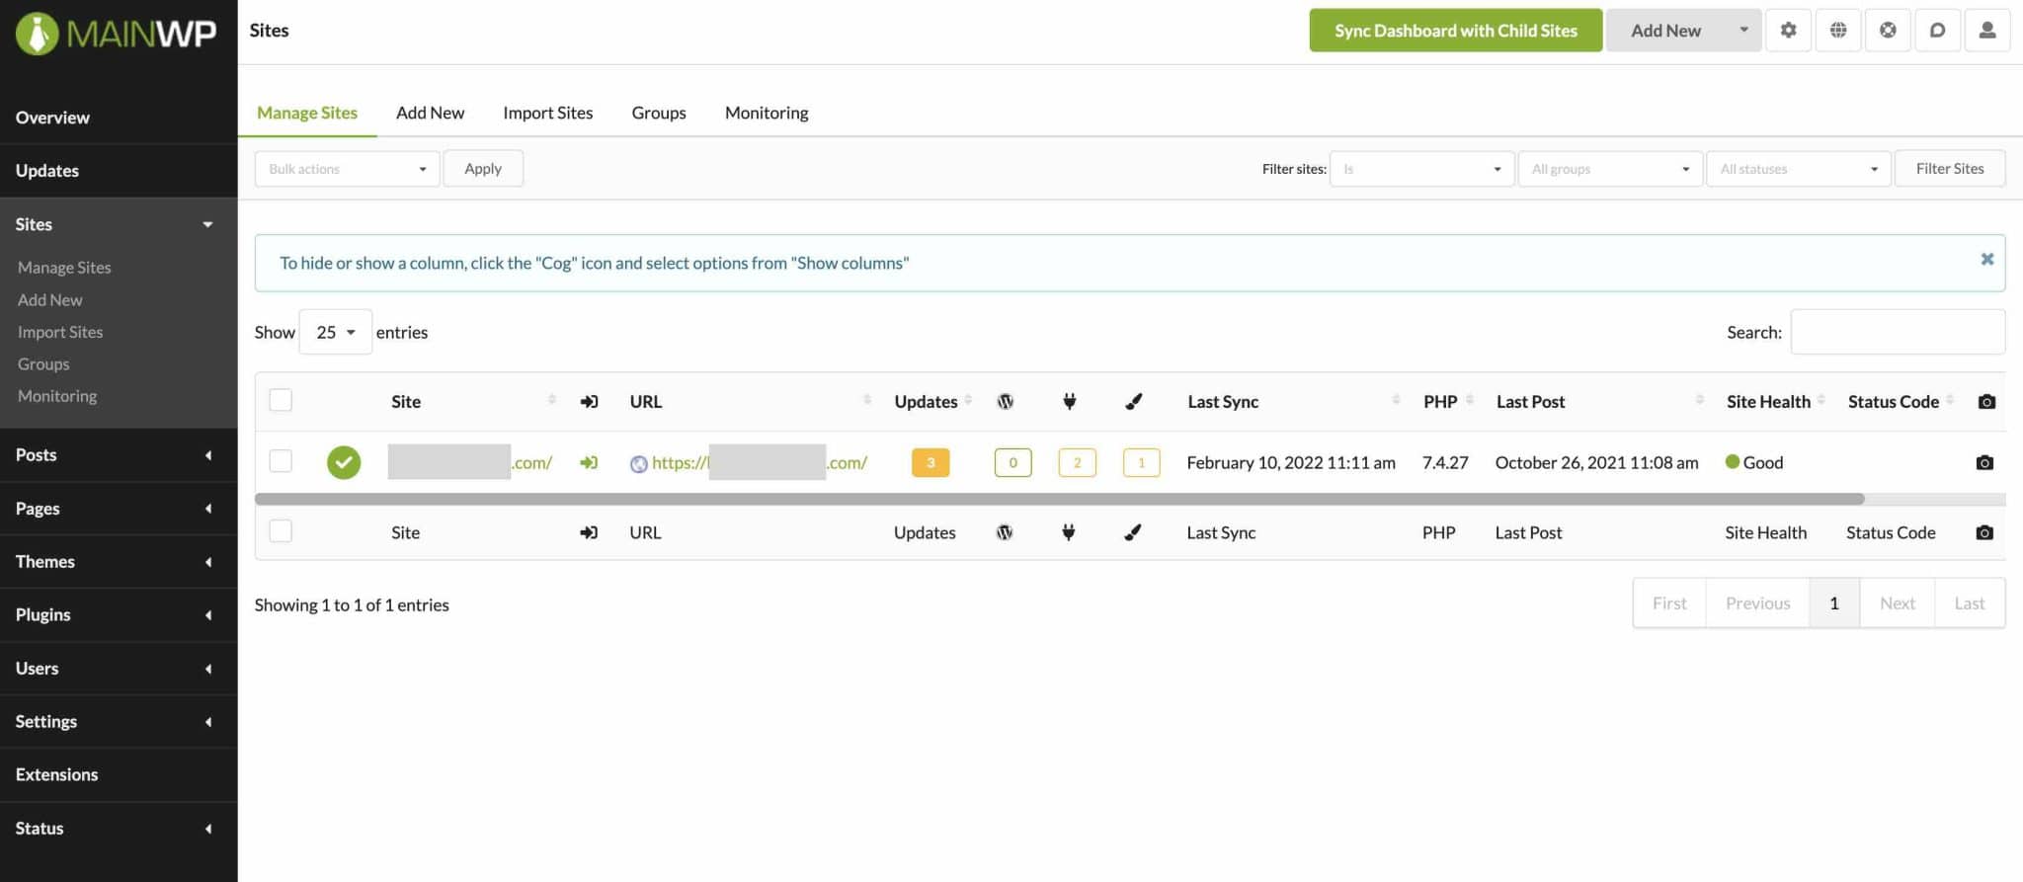Focus the Search input field
The image size is (2023, 882).
click(x=1898, y=332)
